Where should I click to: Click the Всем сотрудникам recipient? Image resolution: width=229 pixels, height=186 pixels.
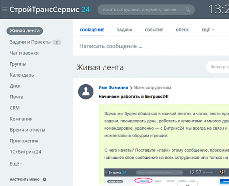tap(153, 87)
